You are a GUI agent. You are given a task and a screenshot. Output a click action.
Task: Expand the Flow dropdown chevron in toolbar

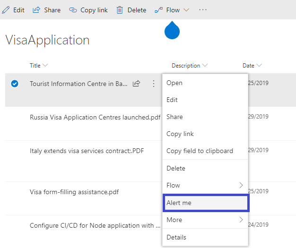186,10
